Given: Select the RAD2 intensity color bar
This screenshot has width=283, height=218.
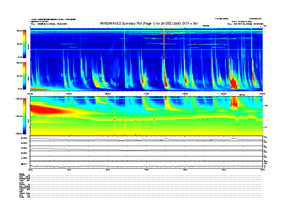Looking at the screenshot, I should tap(24, 44).
